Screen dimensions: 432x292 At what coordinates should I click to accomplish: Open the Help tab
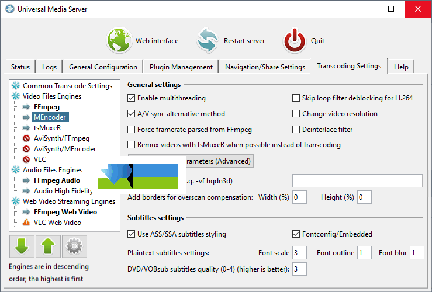401,67
